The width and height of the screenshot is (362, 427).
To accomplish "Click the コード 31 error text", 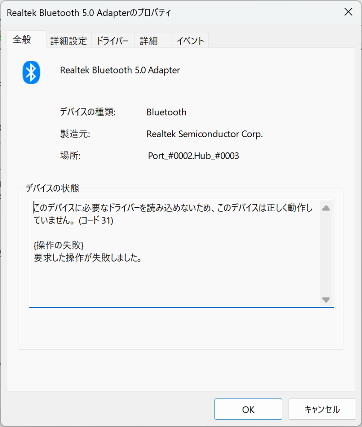I will (96, 220).
